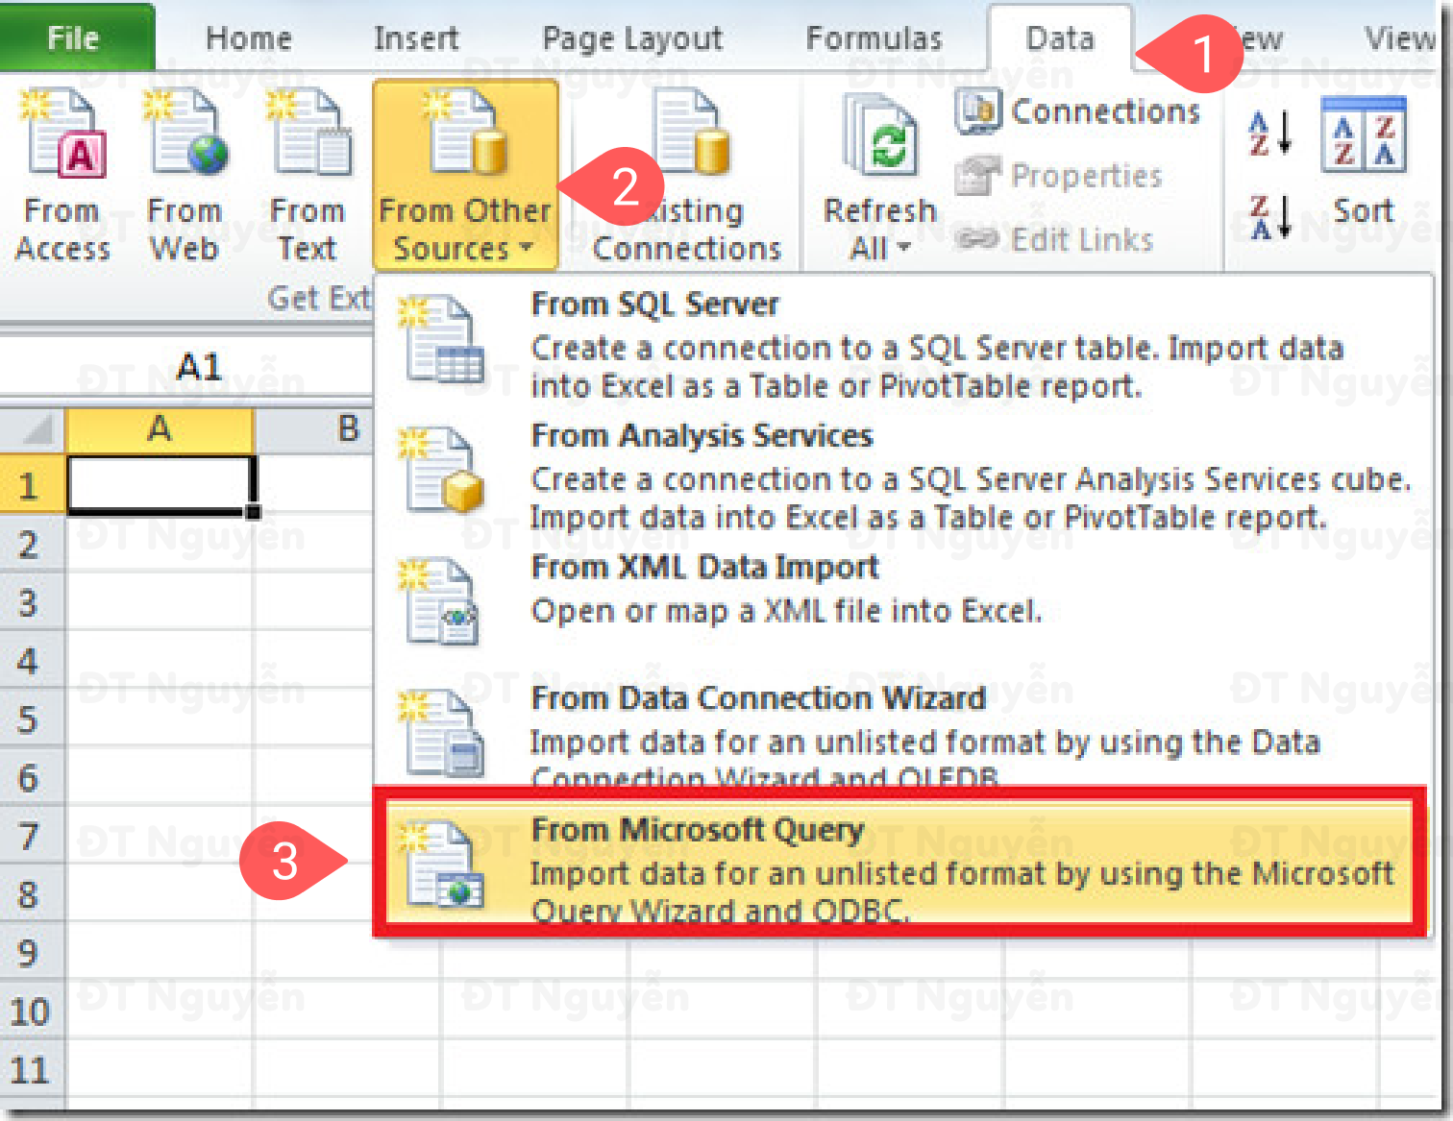Screen dimensions: 1453x1121
Task: Click the XML Data Import icon
Action: pos(441,601)
